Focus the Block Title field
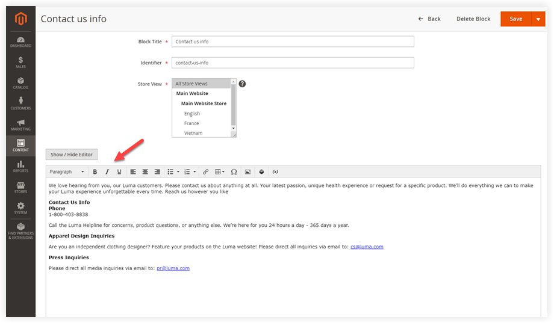 tap(293, 42)
